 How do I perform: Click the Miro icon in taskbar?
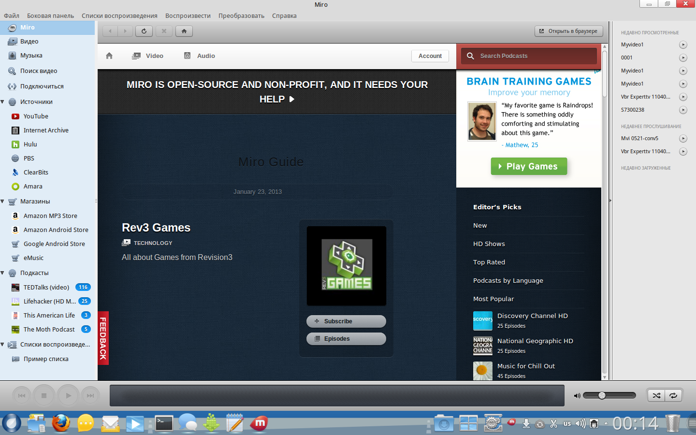(x=260, y=423)
